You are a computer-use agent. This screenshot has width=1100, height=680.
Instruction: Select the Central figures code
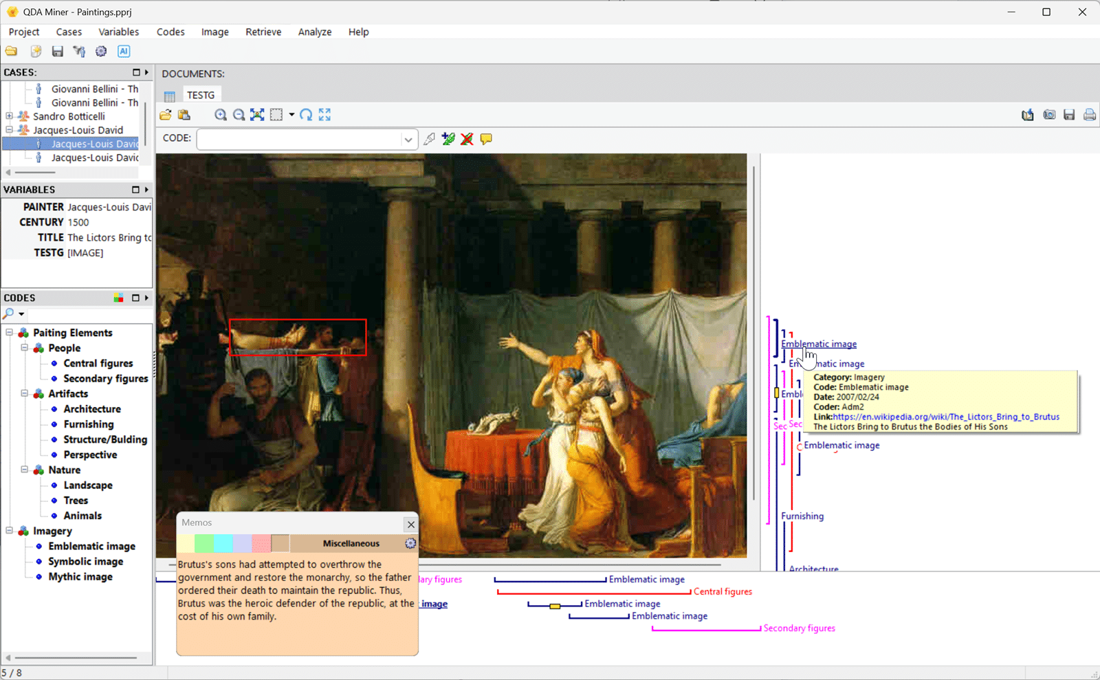(x=98, y=364)
